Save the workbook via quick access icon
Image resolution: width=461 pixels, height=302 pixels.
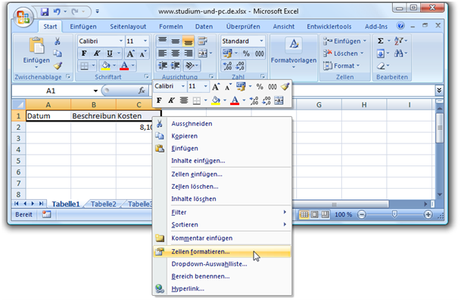(45, 12)
